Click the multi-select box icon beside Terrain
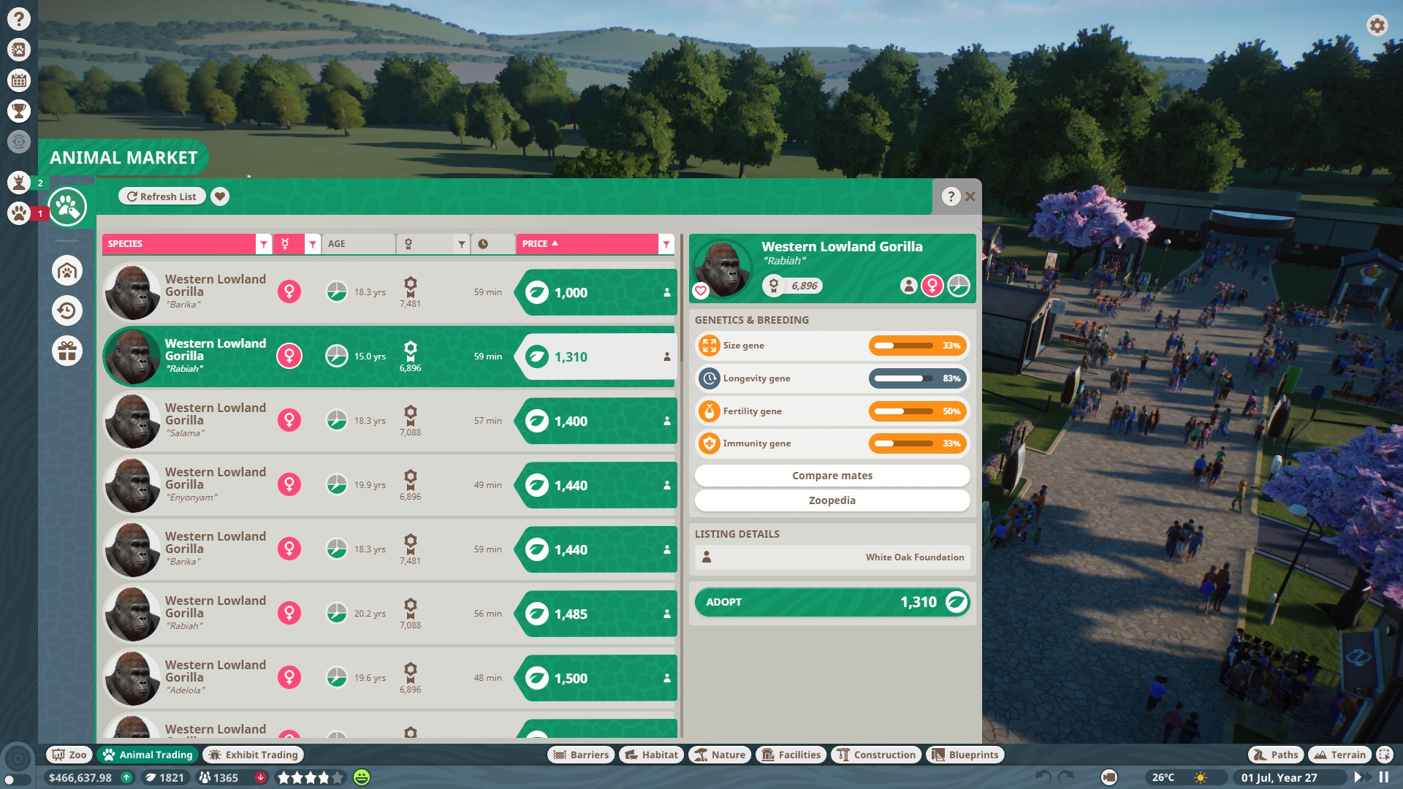 (1384, 755)
